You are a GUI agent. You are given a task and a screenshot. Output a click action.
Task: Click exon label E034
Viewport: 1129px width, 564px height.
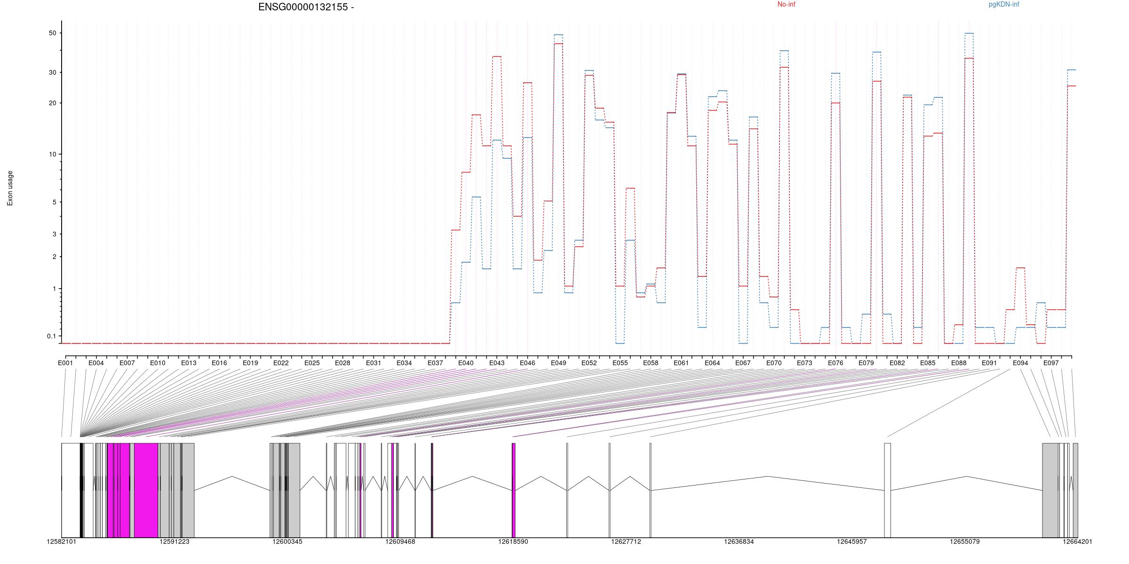[x=404, y=363]
